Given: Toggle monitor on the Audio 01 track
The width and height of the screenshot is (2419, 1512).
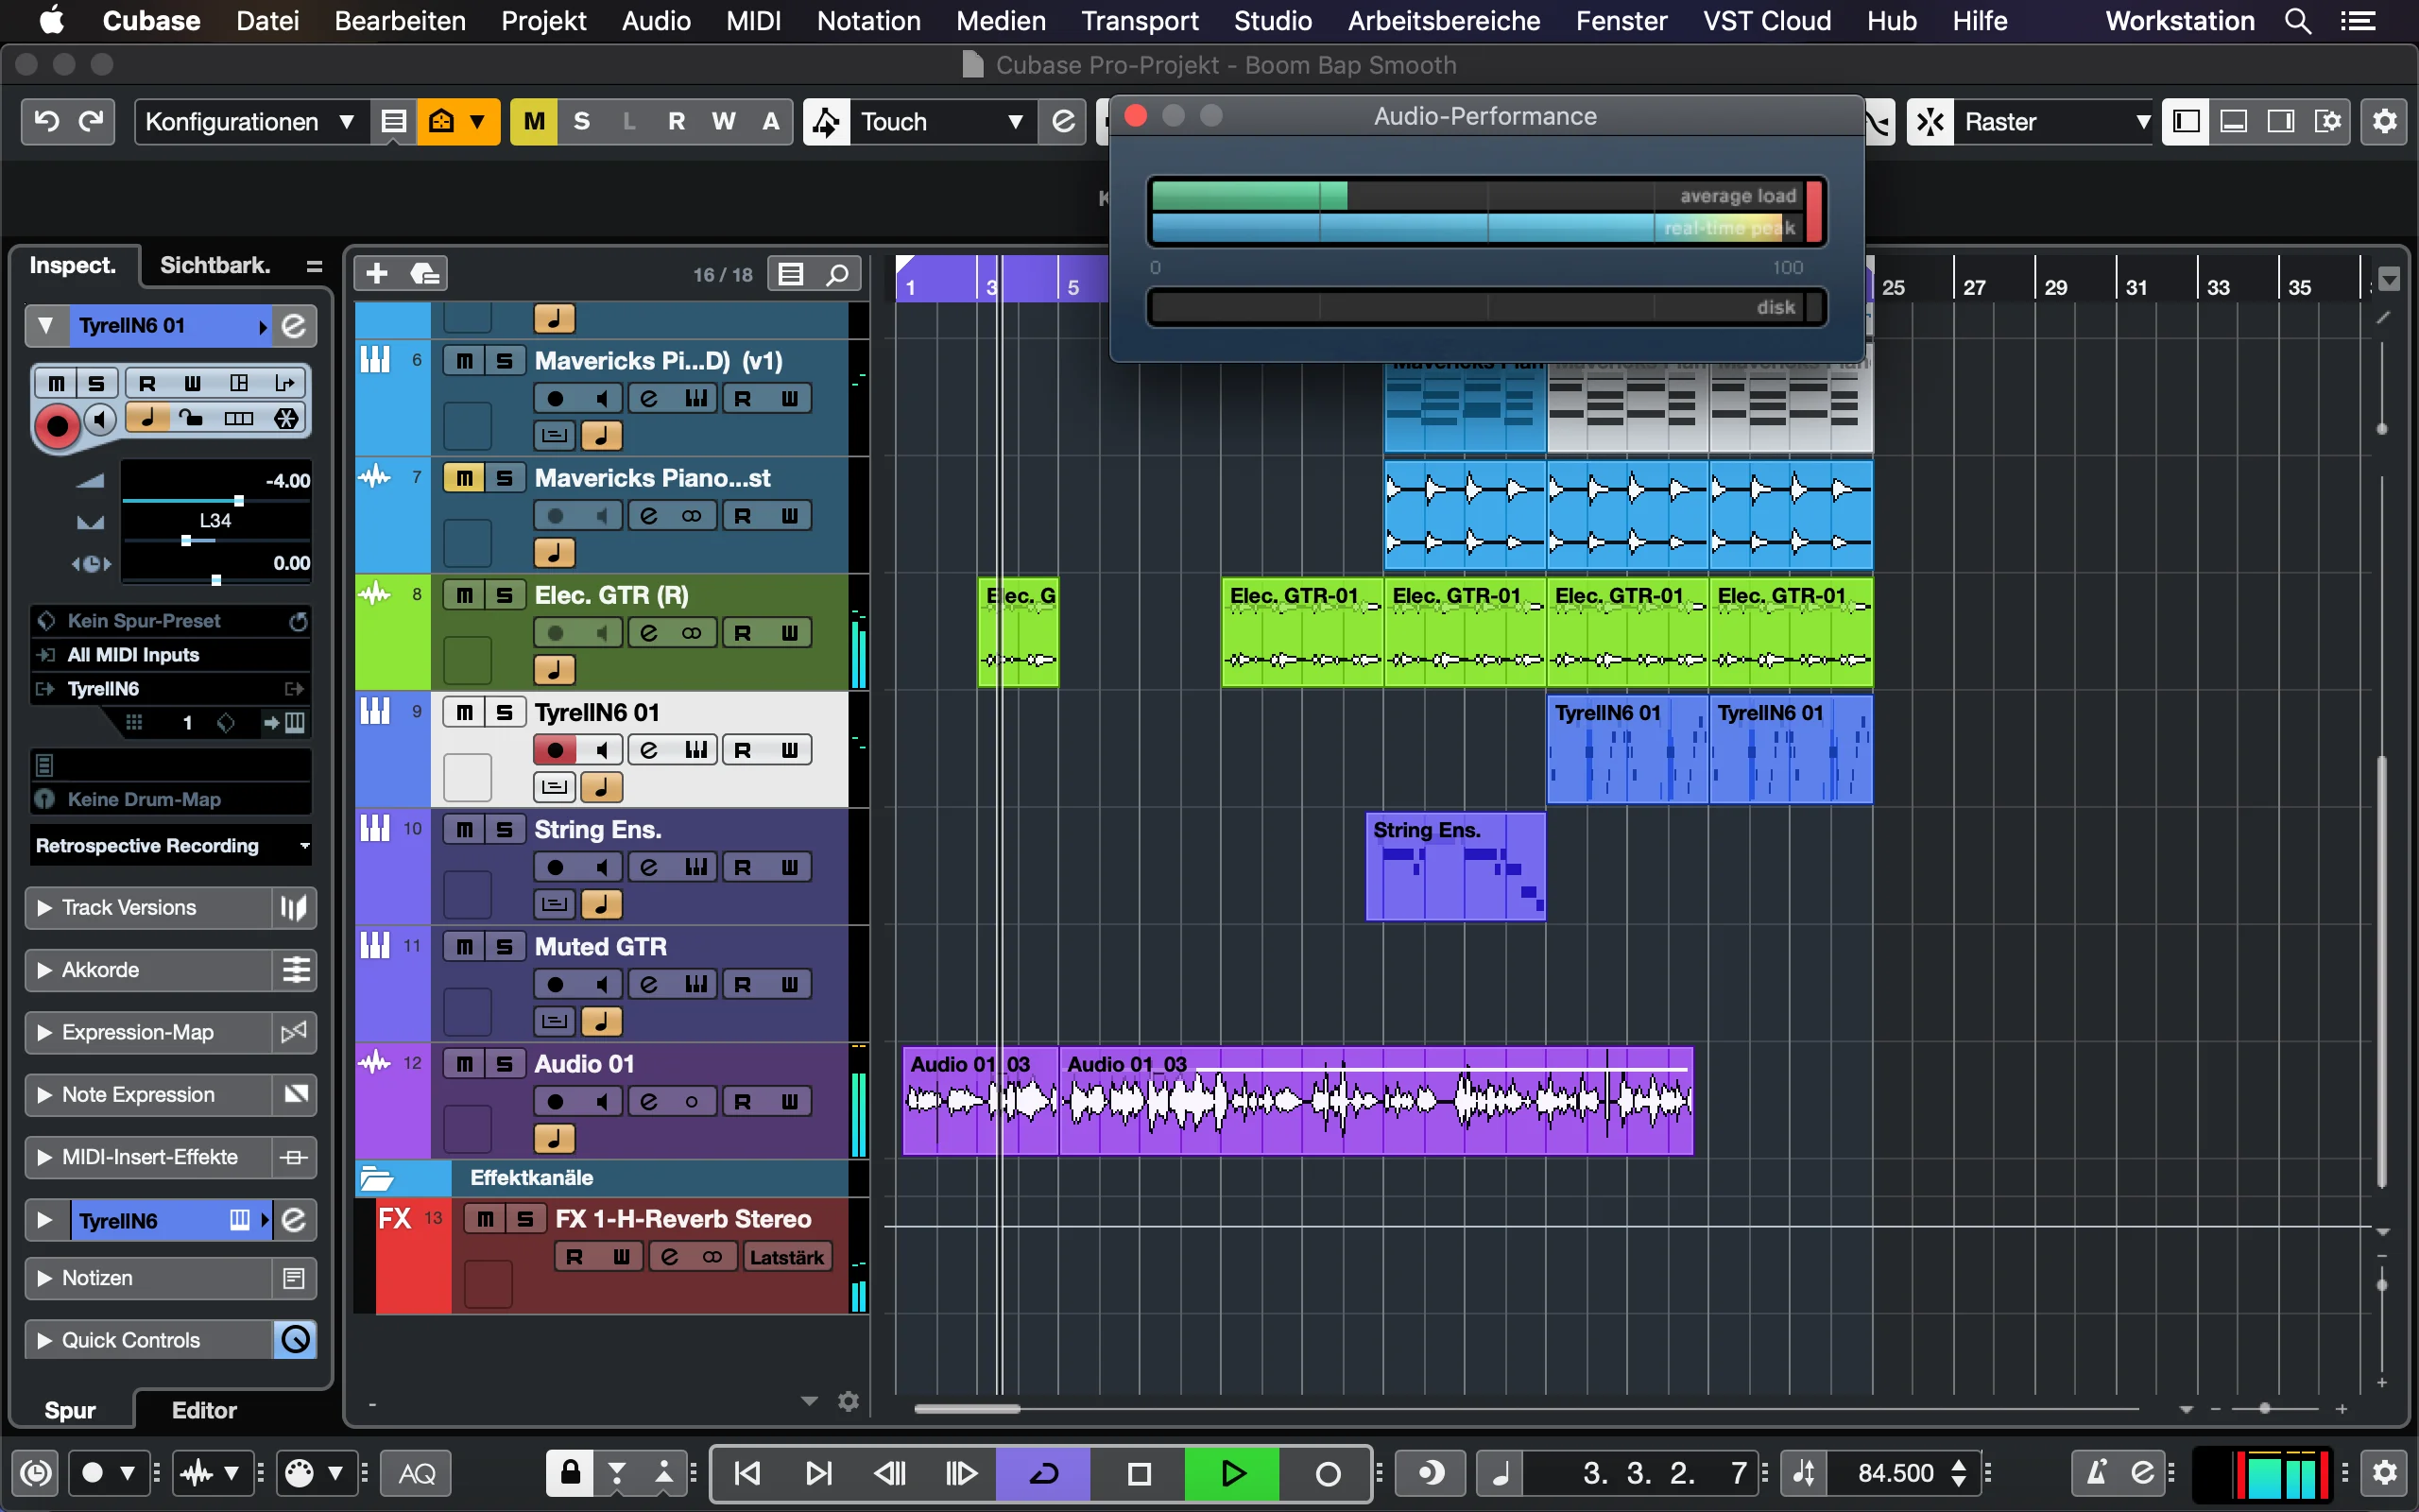Looking at the screenshot, I should pos(601,1101).
